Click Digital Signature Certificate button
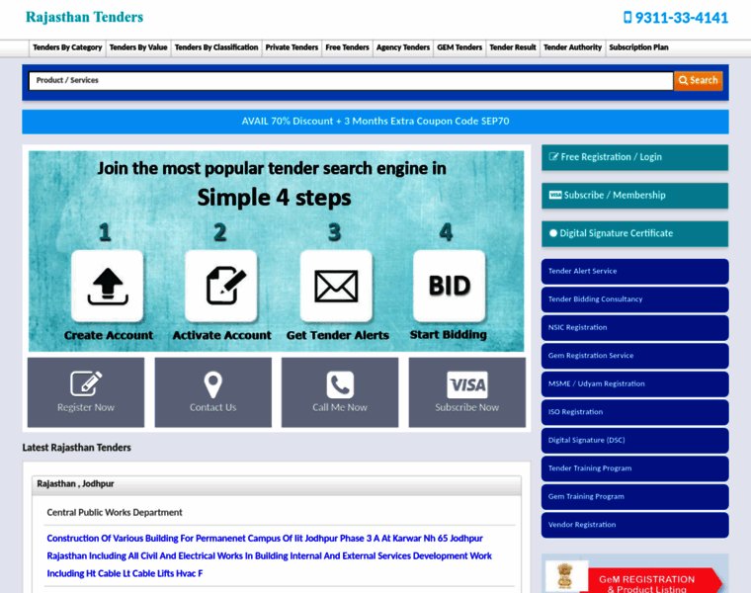751x593 pixels. [635, 233]
